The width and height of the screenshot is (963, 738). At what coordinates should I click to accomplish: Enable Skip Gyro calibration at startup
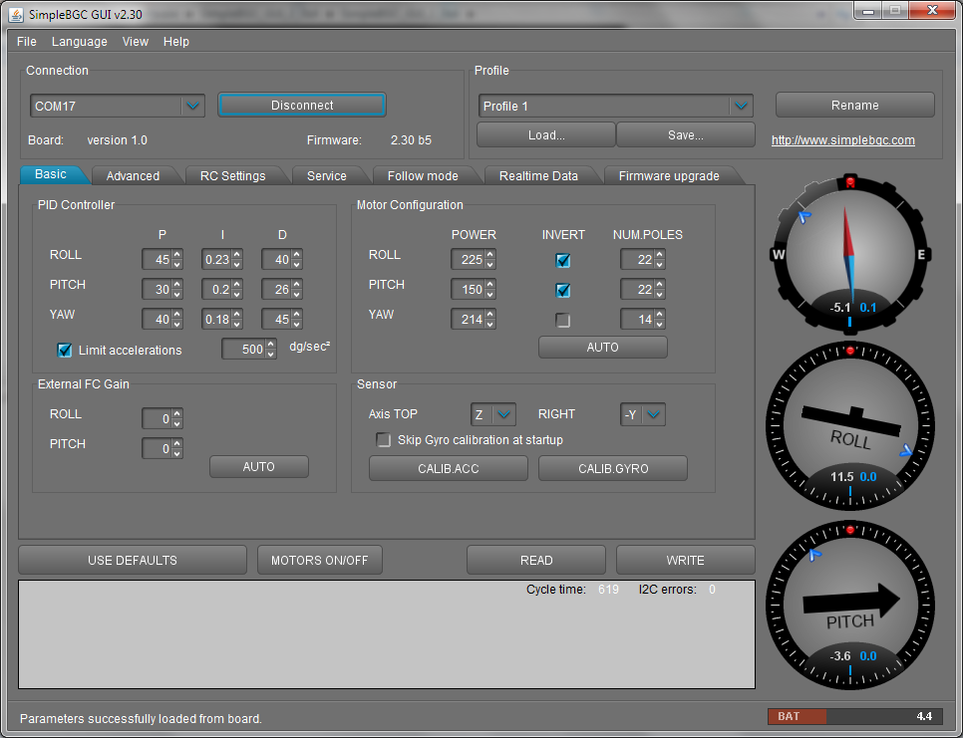pos(383,440)
